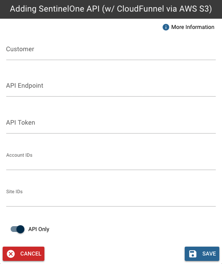Click into the Site IDs input line
This screenshot has height=264, width=222.
pyautogui.click(x=111, y=201)
